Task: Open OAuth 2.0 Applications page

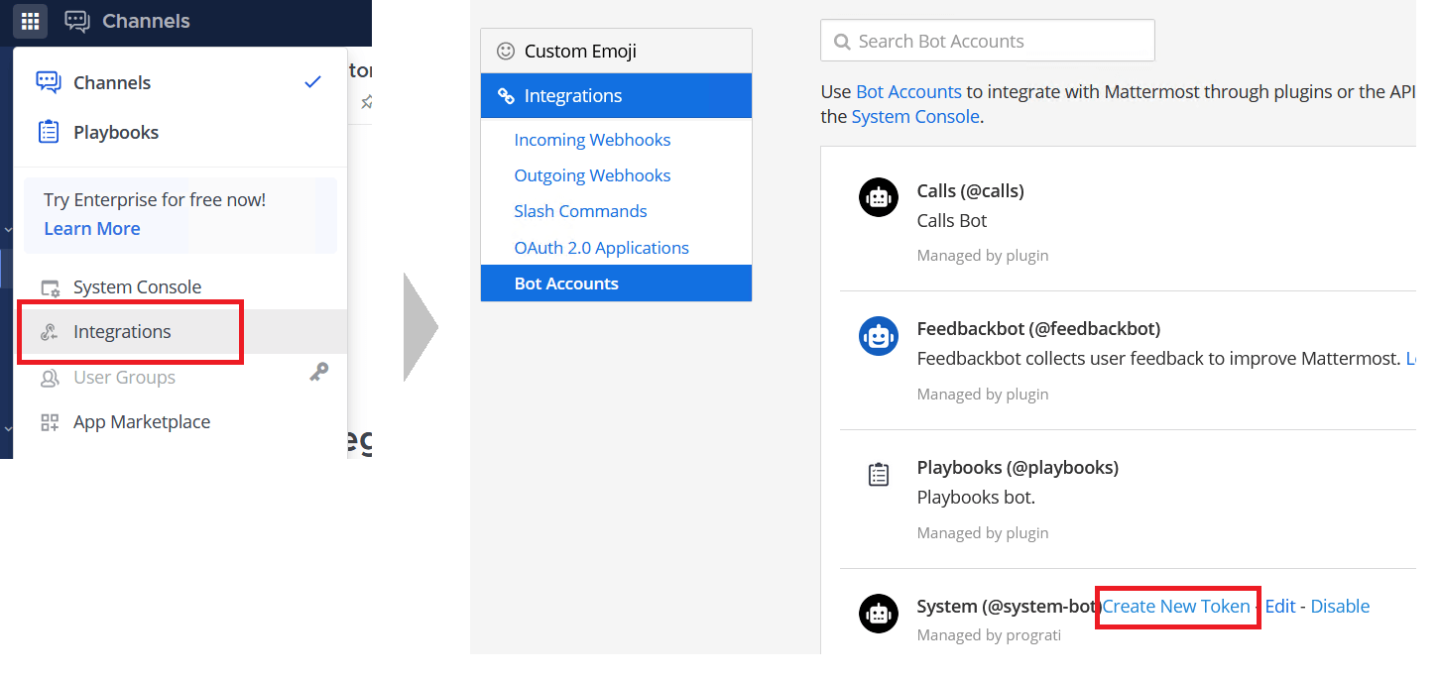Action: [601, 248]
